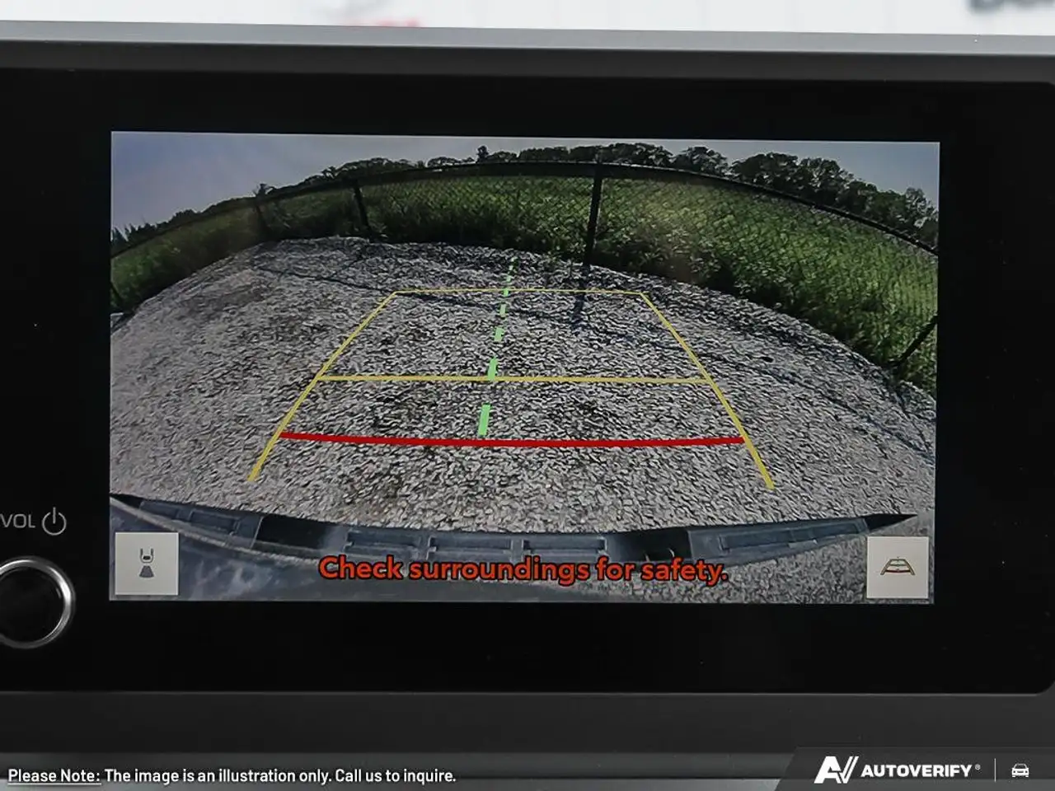This screenshot has height=791, width=1055.
Task: Click the small car icon beside AutoVerify
Action: pyautogui.click(x=1020, y=770)
